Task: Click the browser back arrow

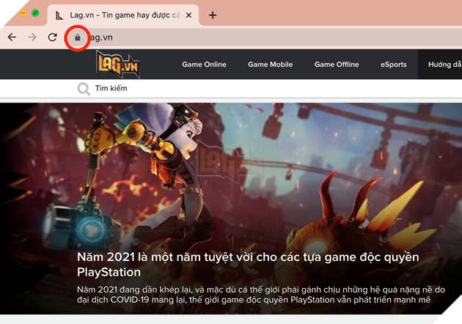Action: (12, 37)
